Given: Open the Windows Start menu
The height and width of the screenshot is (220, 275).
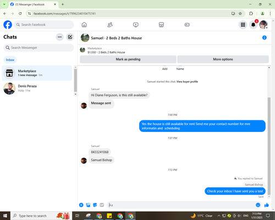Looking at the screenshot, I should [5, 216].
